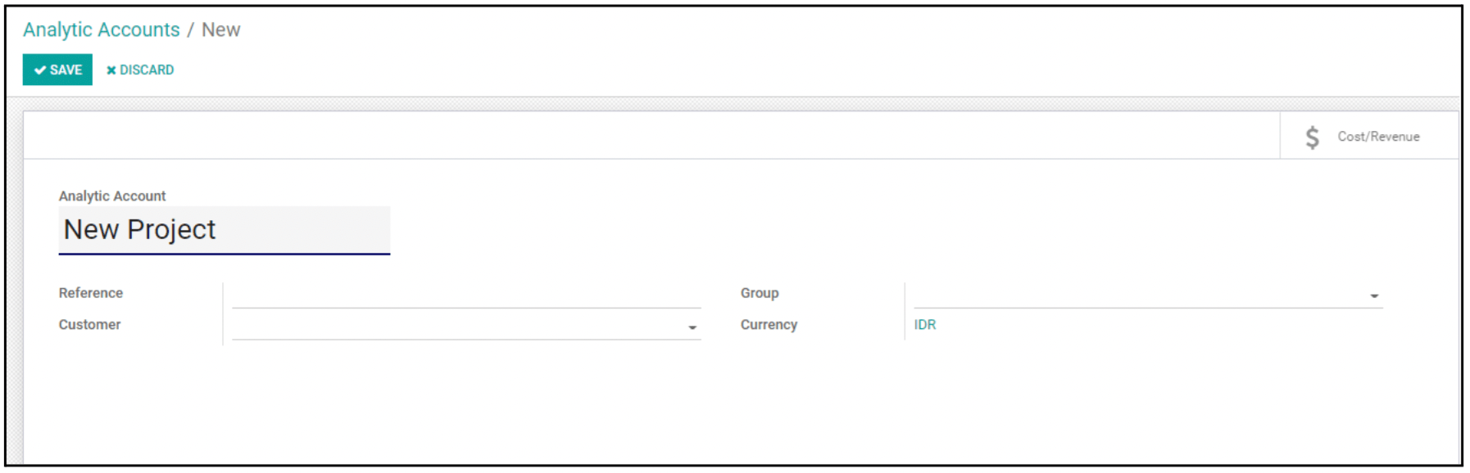1470x473 pixels.
Task: Go back to Analytic Accounts breadcrumb
Action: pos(102,29)
